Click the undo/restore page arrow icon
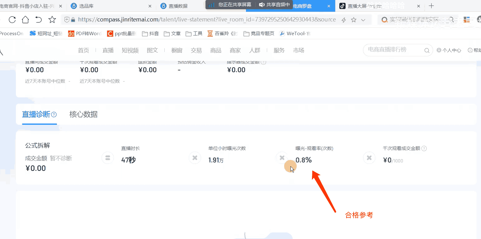Viewport: 481px width, 239px height. tap(39, 20)
